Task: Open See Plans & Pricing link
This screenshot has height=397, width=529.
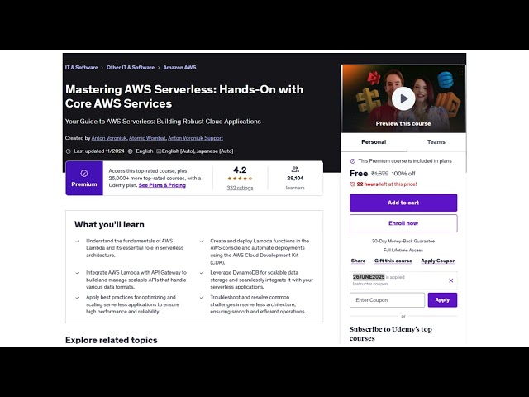Action: 162,185
